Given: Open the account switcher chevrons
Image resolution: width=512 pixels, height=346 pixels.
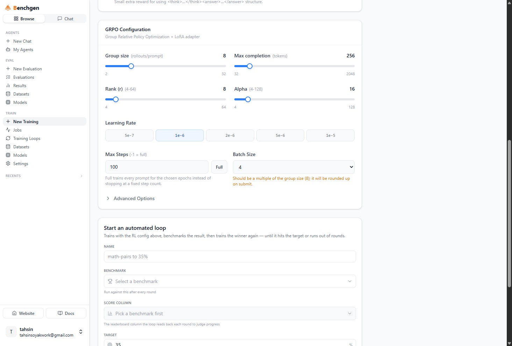Looking at the screenshot, I should click(x=81, y=332).
